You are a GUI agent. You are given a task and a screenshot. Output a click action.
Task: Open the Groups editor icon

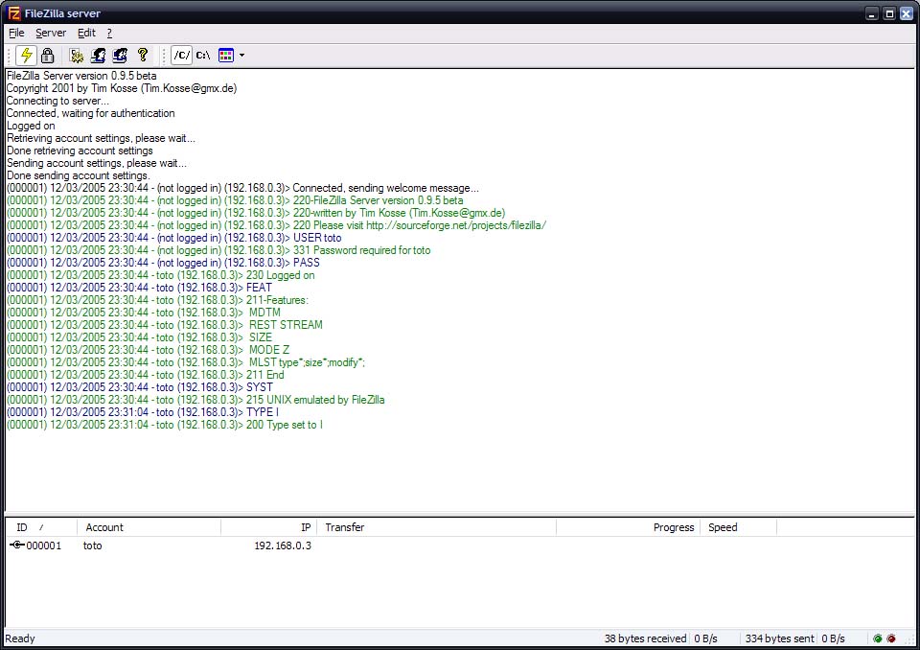pyautogui.click(x=120, y=56)
